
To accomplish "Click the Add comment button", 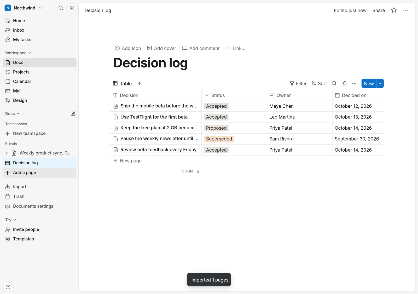I will [201, 48].
